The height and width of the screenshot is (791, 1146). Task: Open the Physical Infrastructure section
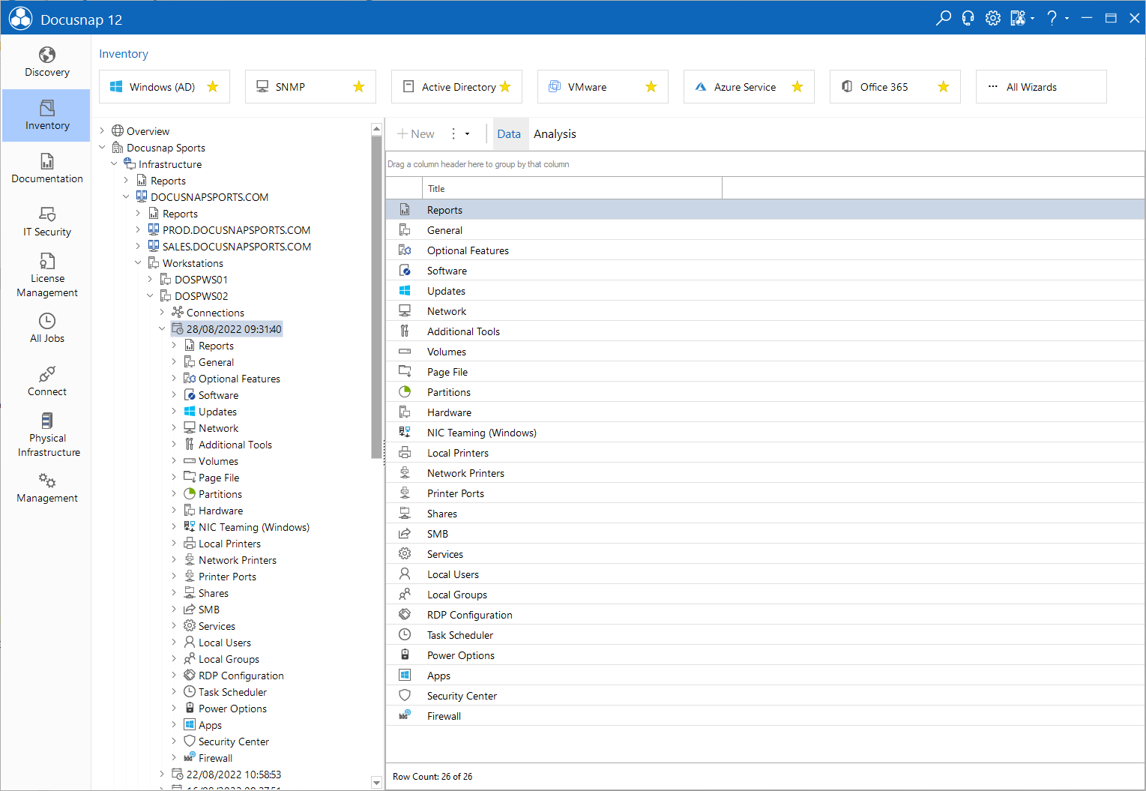point(46,435)
